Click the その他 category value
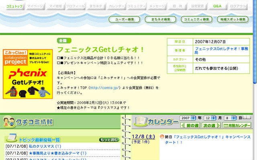The width and height of the screenshot is (257, 160). (x=200, y=60)
